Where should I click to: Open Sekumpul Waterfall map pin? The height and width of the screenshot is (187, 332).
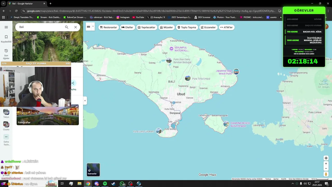pos(171,49)
